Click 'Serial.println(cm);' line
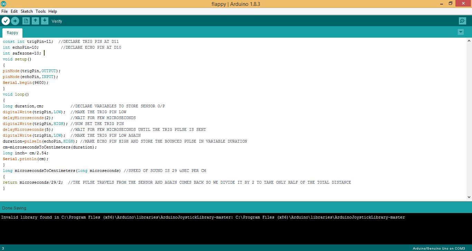The image size is (472, 251). (x=26, y=159)
